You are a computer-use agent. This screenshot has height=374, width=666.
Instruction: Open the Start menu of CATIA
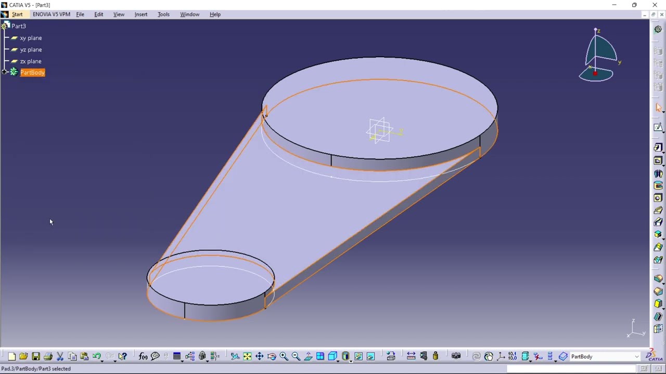[17, 15]
